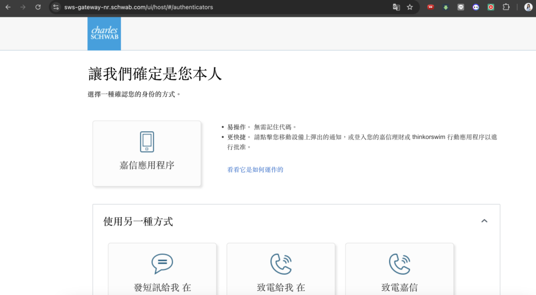Click the speech bubble SMS icon
Viewport: 536px width, 295px height.
[x=162, y=264]
